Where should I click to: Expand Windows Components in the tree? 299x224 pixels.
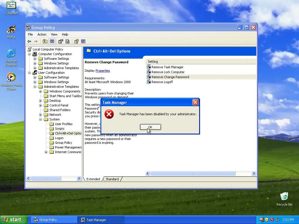[x=40, y=91]
